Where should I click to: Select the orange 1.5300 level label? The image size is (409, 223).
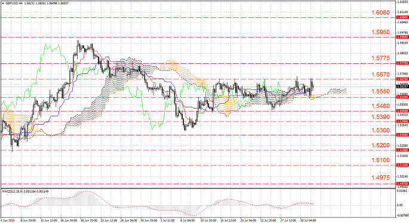380,130
